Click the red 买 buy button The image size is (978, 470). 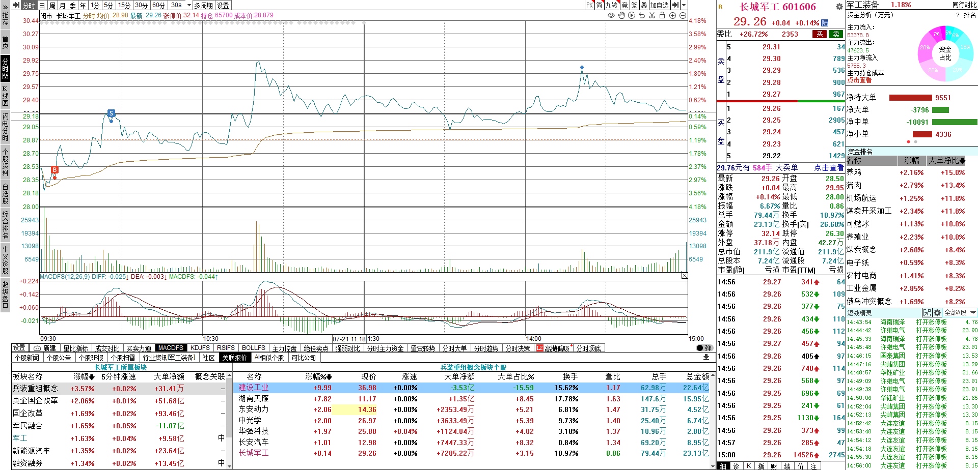820,34
